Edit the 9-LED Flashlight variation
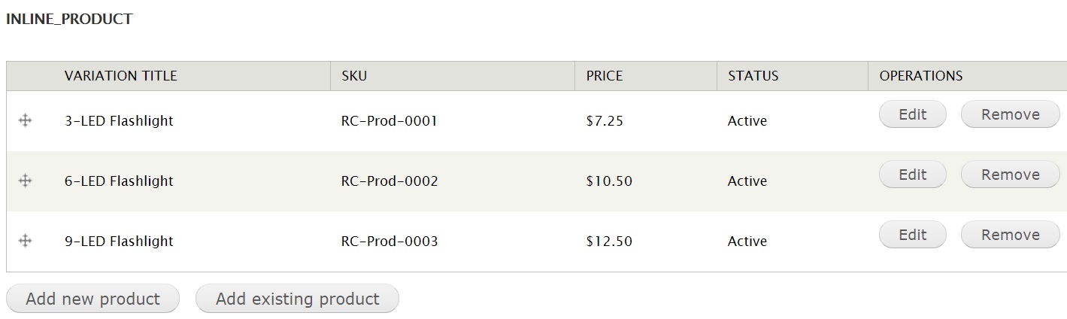Viewport: 1067px width, 319px height. 912,235
